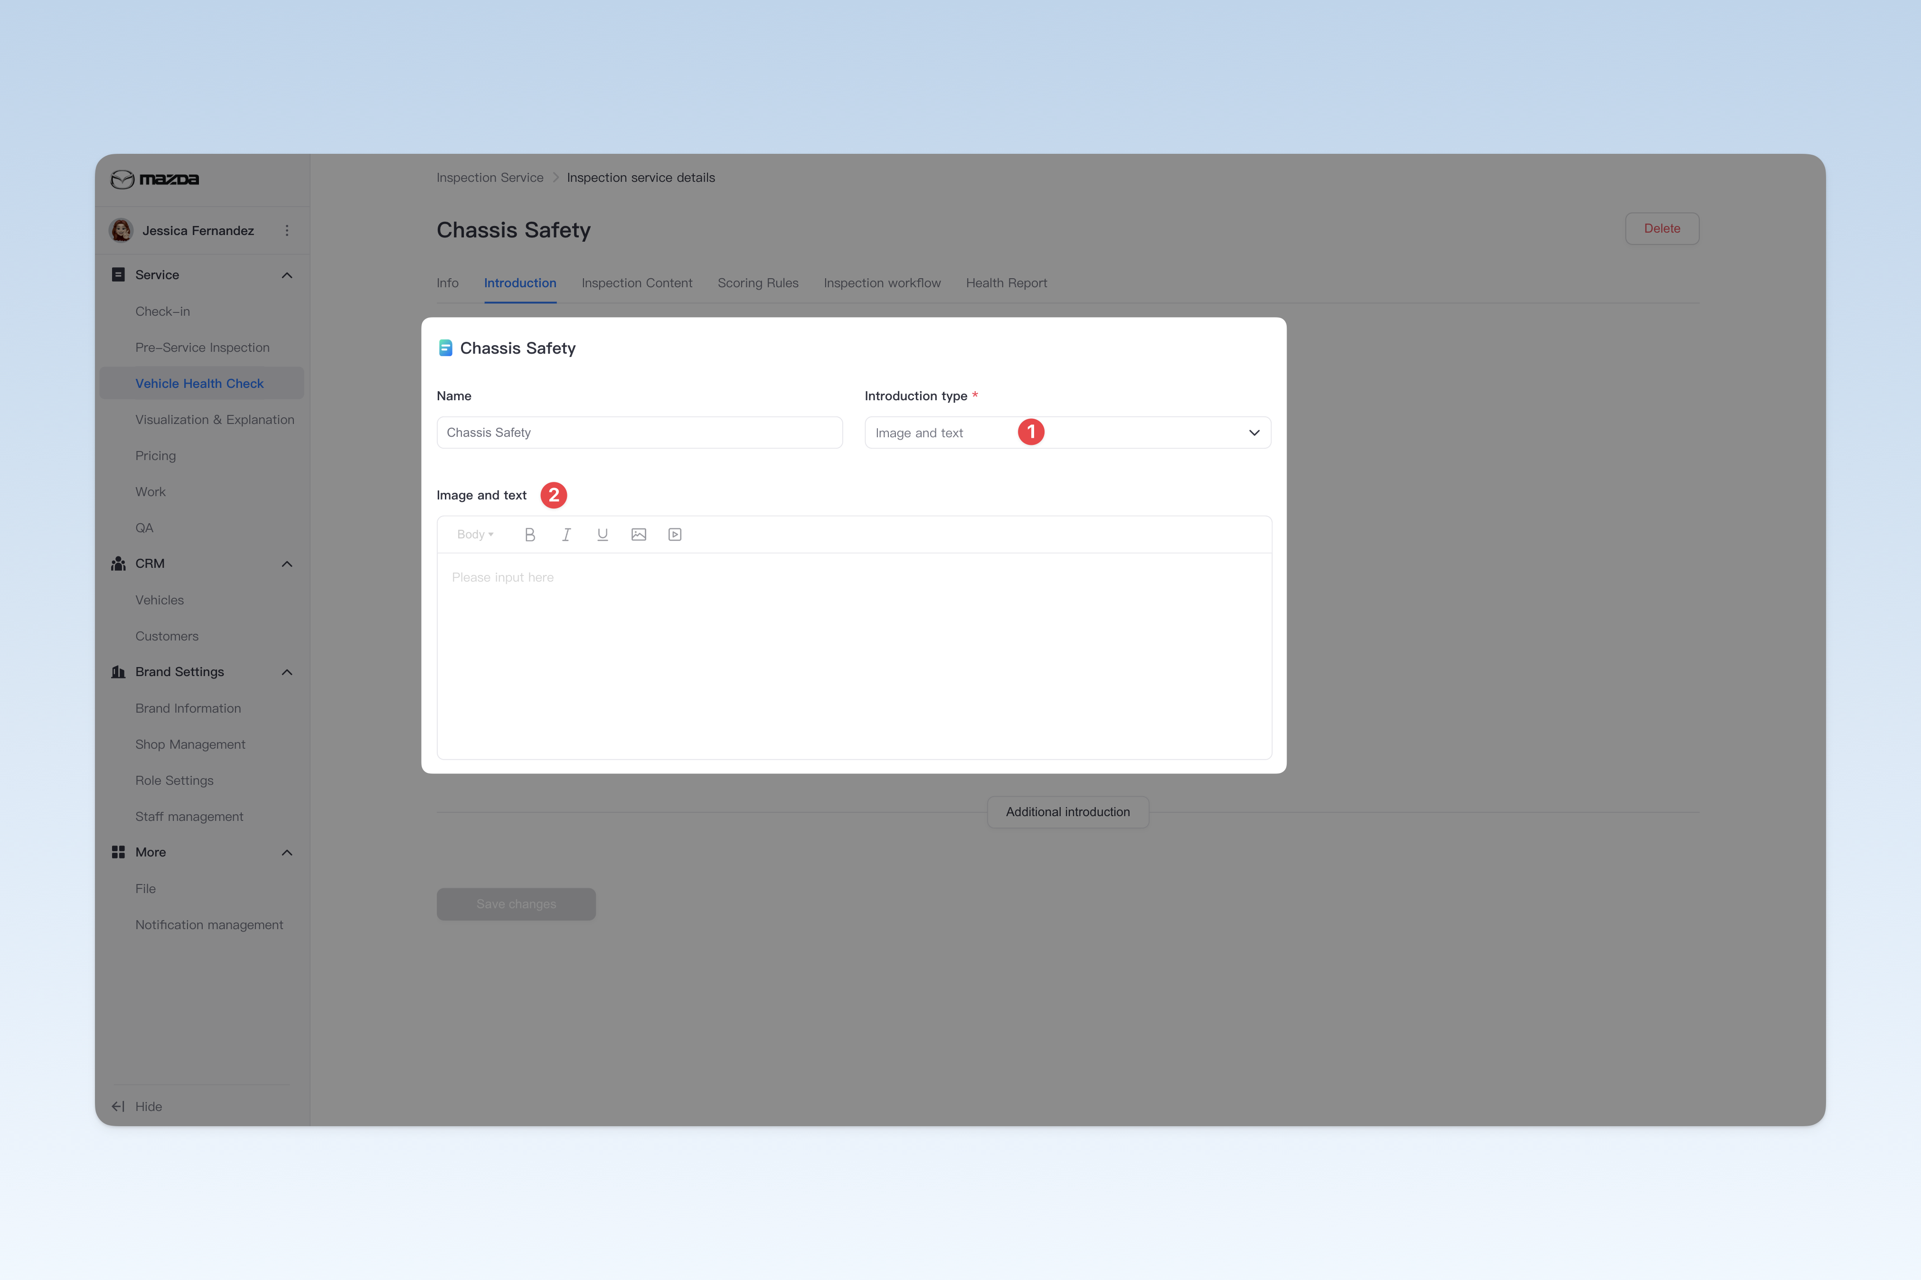Collapse the CRM section chevron
This screenshot has width=1921, height=1280.
point(287,564)
